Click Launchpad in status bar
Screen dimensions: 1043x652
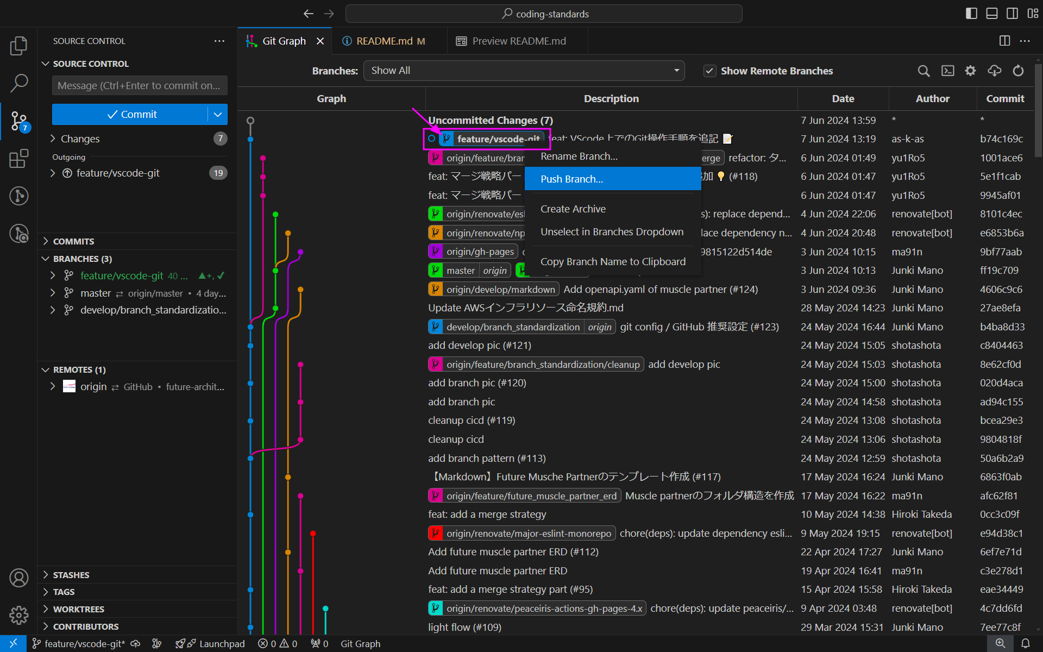coord(210,643)
